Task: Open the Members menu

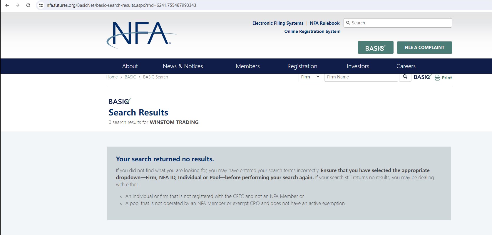Action: click(x=248, y=66)
